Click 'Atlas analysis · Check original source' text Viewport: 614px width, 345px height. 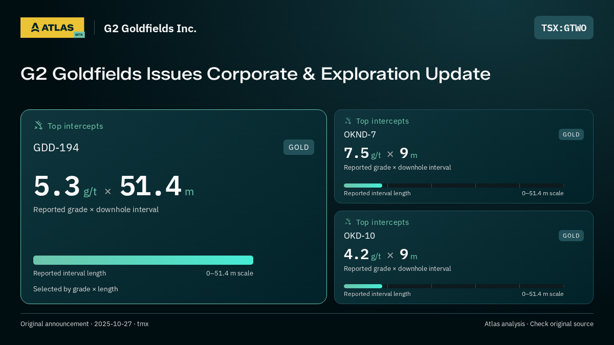pos(539,324)
